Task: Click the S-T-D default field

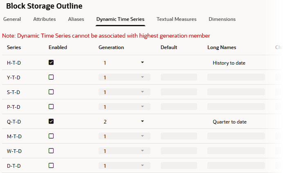Action: [179, 92]
